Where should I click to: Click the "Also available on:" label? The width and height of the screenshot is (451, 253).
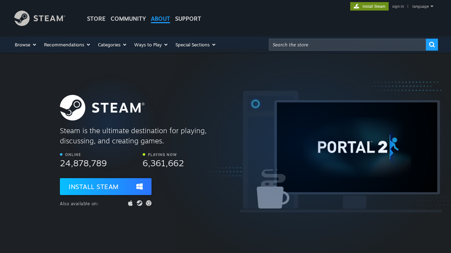pyautogui.click(x=79, y=203)
